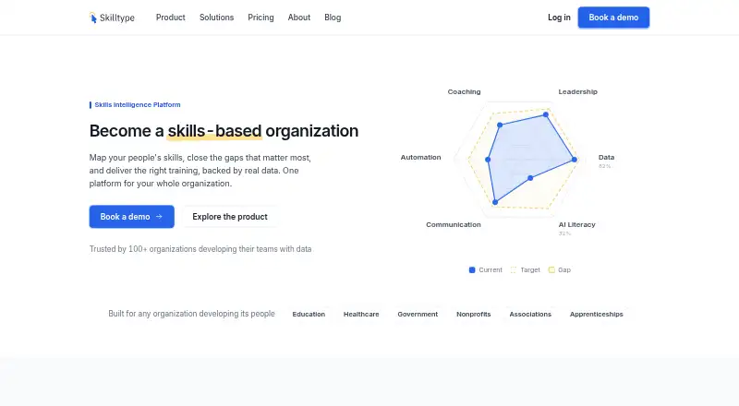The height and width of the screenshot is (406, 739).
Task: Open the Product menu
Action: pyautogui.click(x=171, y=18)
